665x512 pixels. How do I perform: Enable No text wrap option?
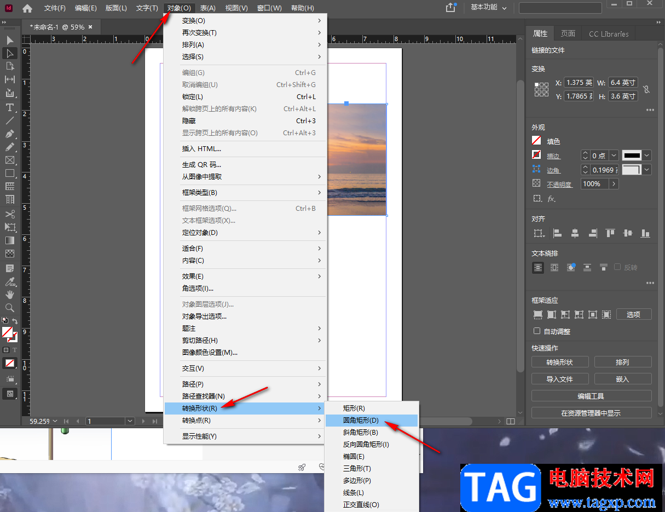(538, 267)
